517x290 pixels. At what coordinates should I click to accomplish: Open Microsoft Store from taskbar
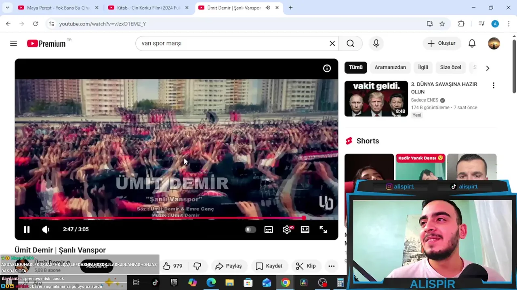pos(248,283)
